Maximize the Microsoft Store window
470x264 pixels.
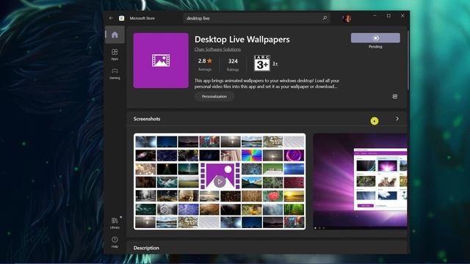[x=388, y=15]
